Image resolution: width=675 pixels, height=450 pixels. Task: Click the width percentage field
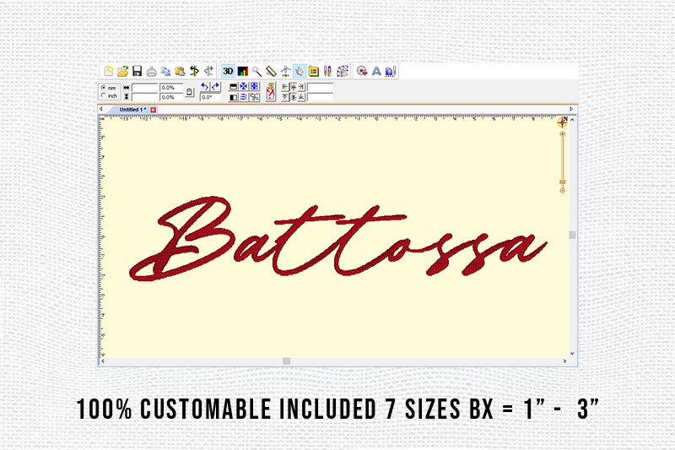click(171, 88)
